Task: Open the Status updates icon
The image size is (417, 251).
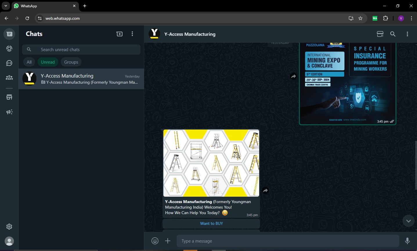Action: pos(9,49)
